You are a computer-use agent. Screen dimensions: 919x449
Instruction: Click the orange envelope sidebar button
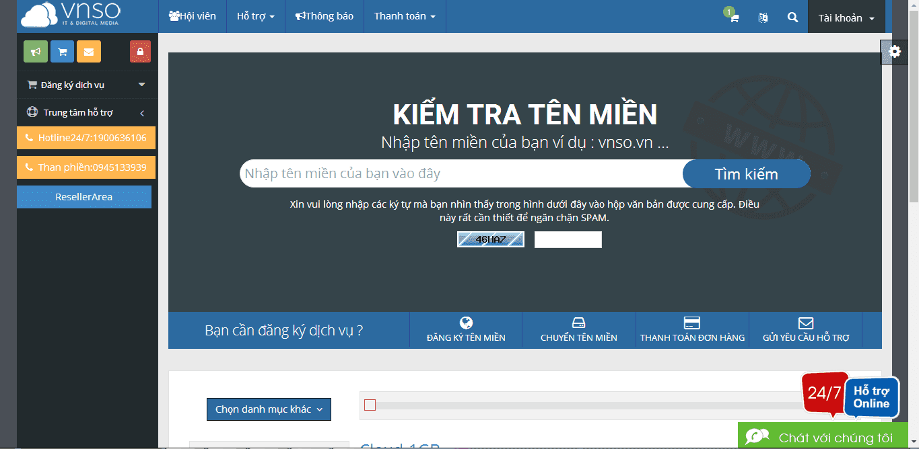click(x=89, y=52)
